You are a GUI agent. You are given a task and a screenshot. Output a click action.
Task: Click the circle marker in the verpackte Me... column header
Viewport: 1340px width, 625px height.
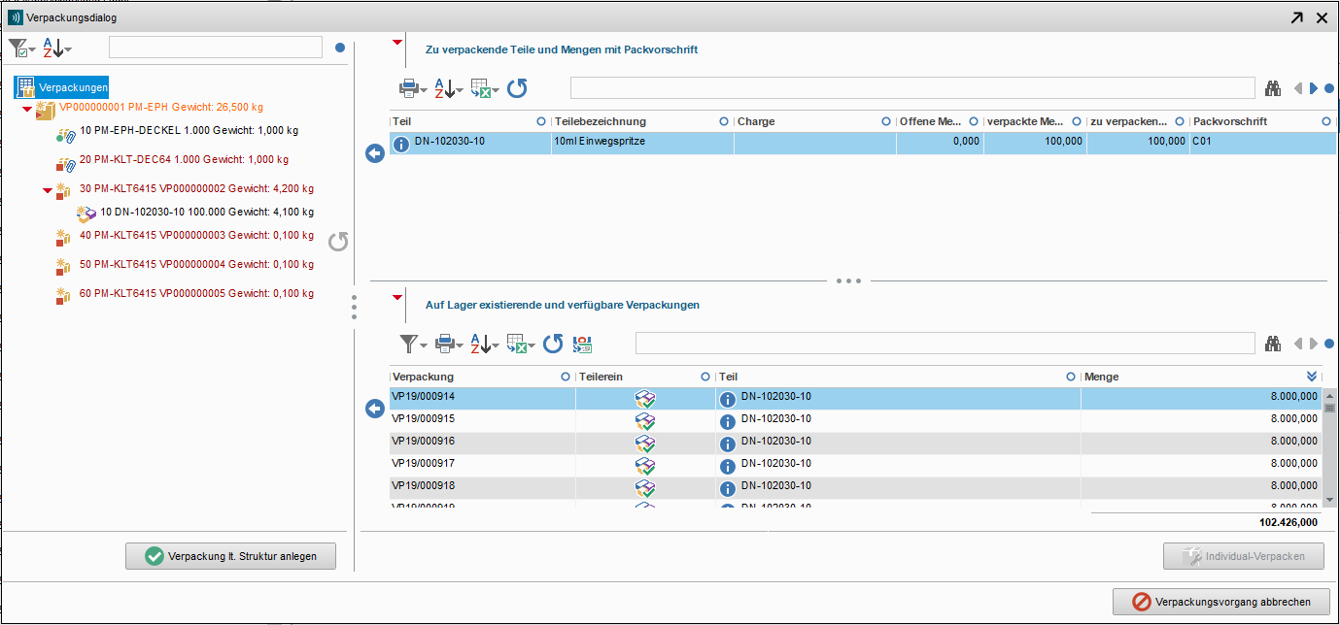[x=1077, y=121]
